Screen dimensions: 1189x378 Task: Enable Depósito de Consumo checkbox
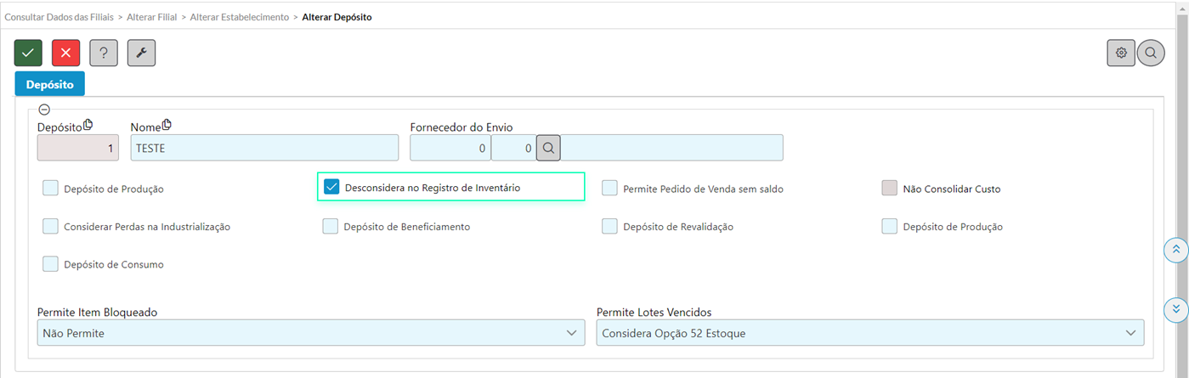50,263
